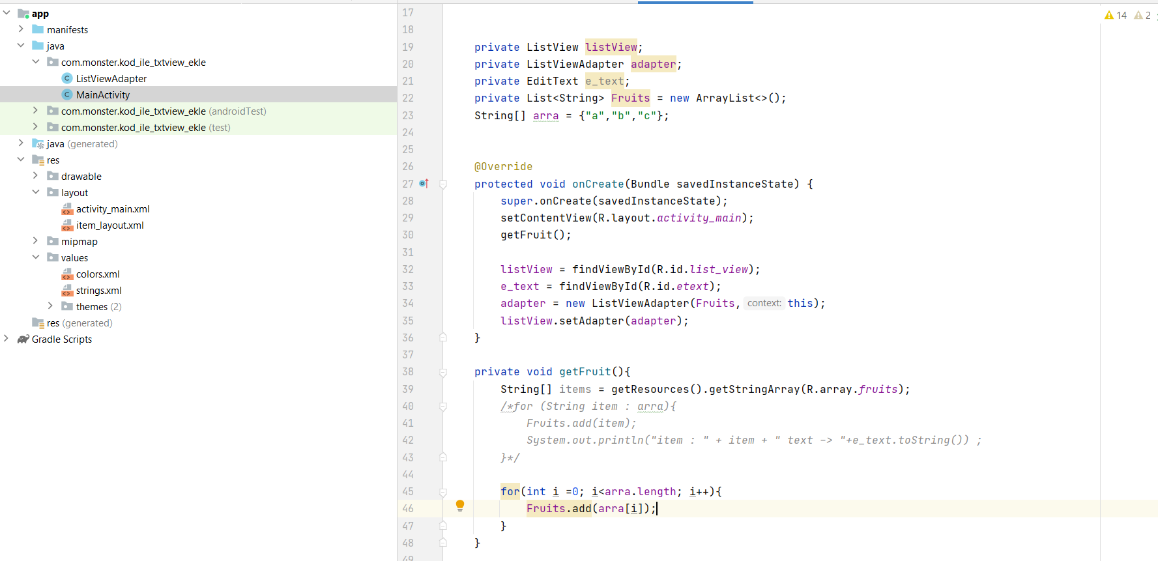Place cursor at end of 'Fruits.add(arra[i]);'
This screenshot has height=561, width=1158.
coord(657,508)
